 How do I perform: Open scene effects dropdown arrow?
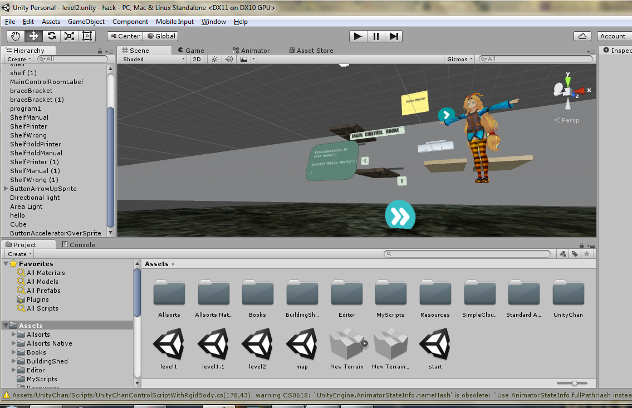(253, 59)
